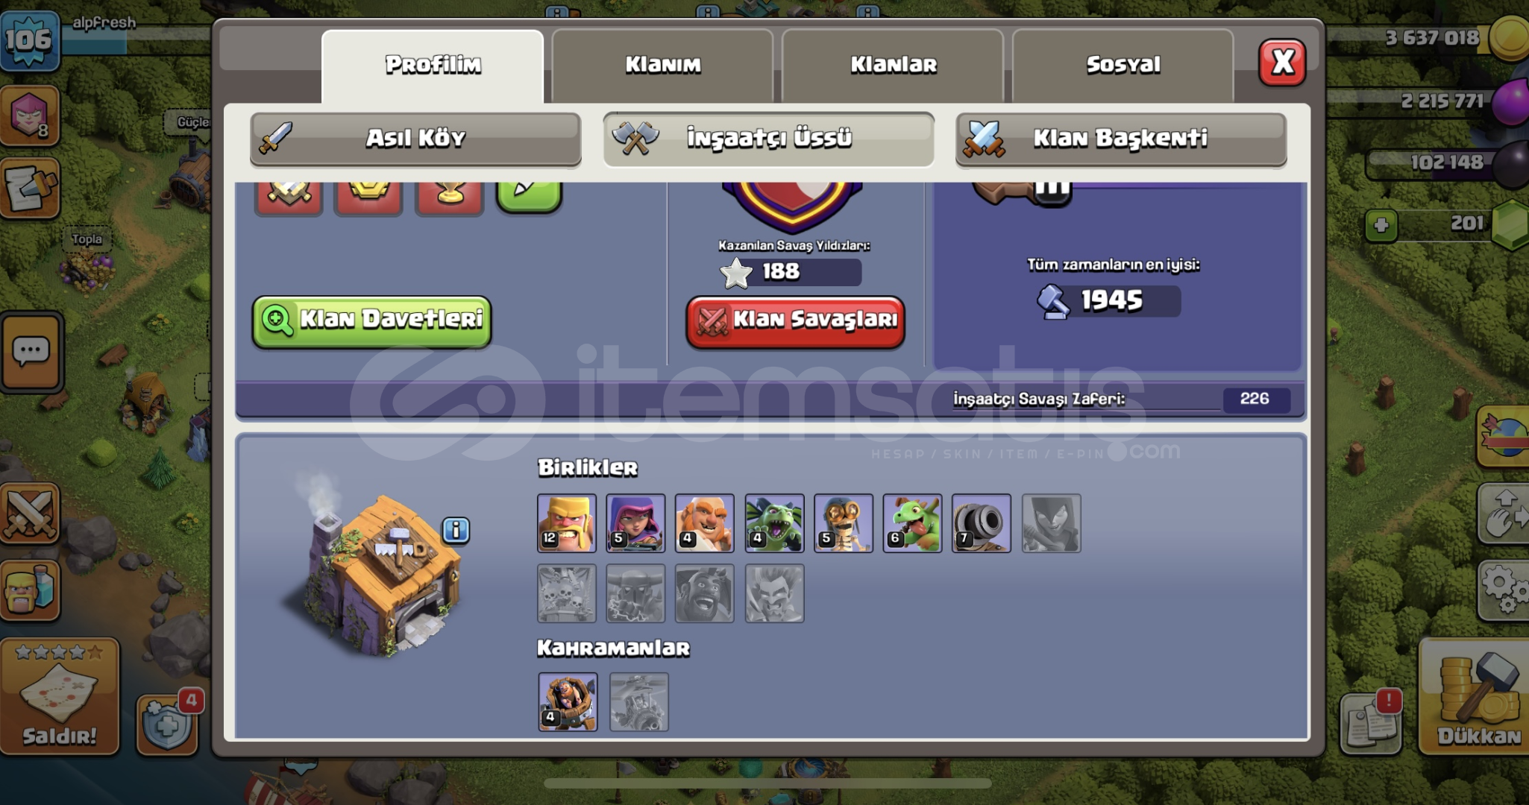This screenshot has width=1529, height=805.
Task: Select the İnşaatçı Üssü view
Action: point(768,139)
